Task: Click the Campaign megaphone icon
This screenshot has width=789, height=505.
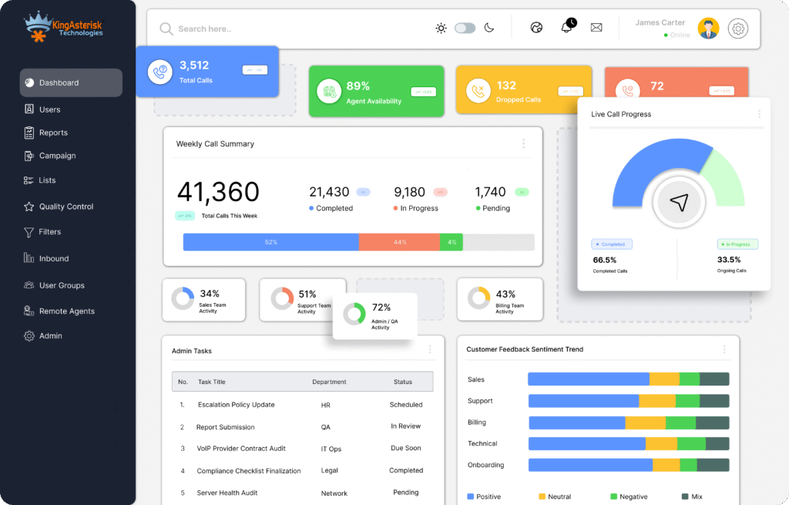Action: [29, 156]
